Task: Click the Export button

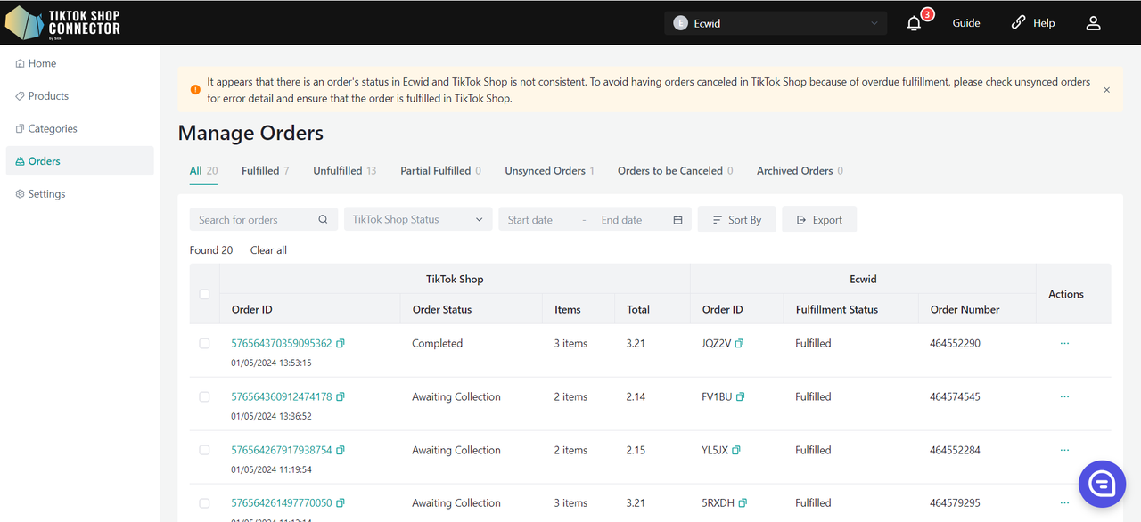Action: [x=819, y=219]
